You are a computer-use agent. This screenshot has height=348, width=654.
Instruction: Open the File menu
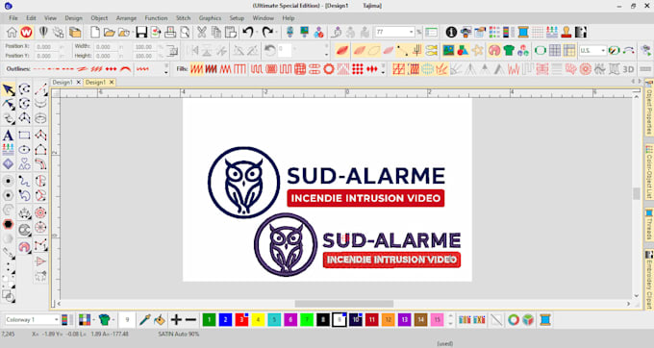(13, 18)
